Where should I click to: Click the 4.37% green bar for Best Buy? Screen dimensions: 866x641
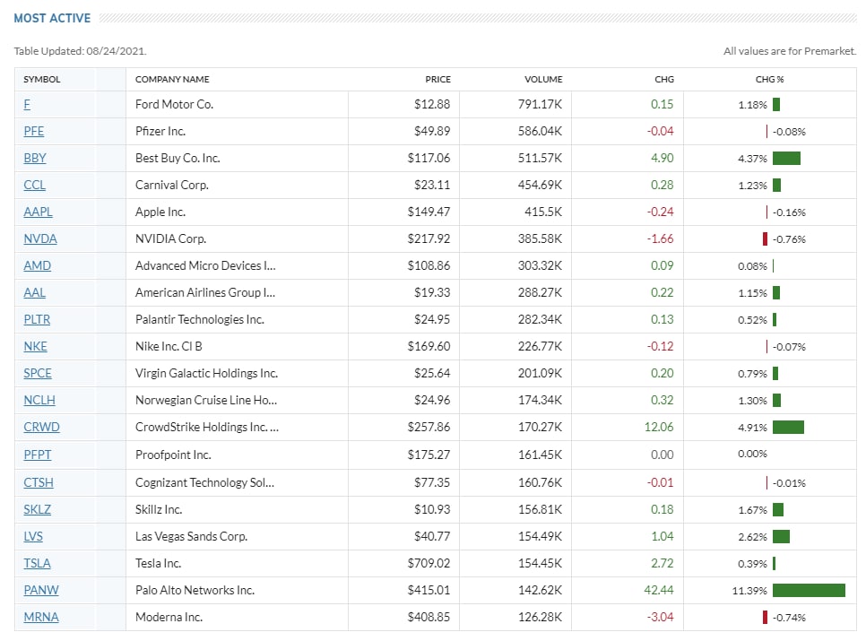pos(786,159)
